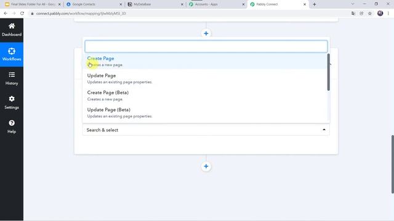
Task: Click the browser address bar URL
Action: (x=81, y=14)
